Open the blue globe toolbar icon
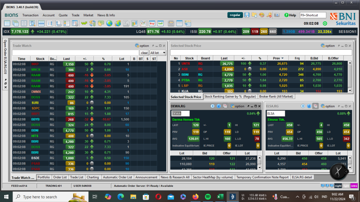The width and height of the screenshot is (360, 202). 109,23
